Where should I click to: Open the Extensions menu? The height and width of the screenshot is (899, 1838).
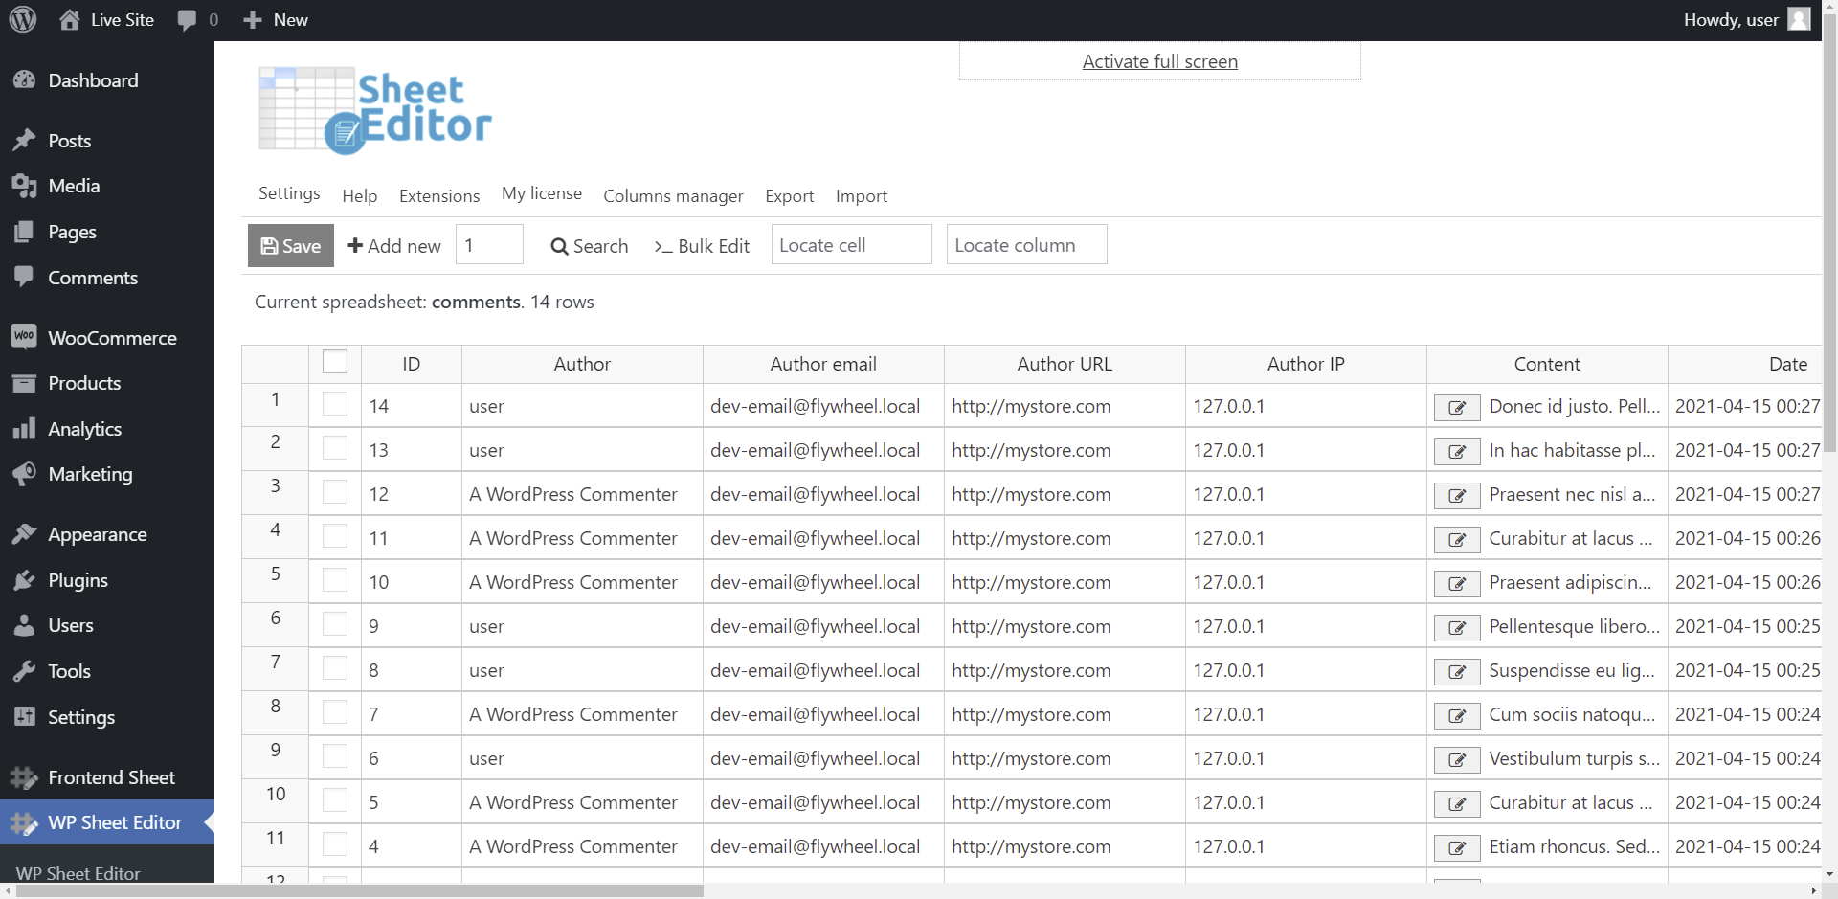click(439, 196)
